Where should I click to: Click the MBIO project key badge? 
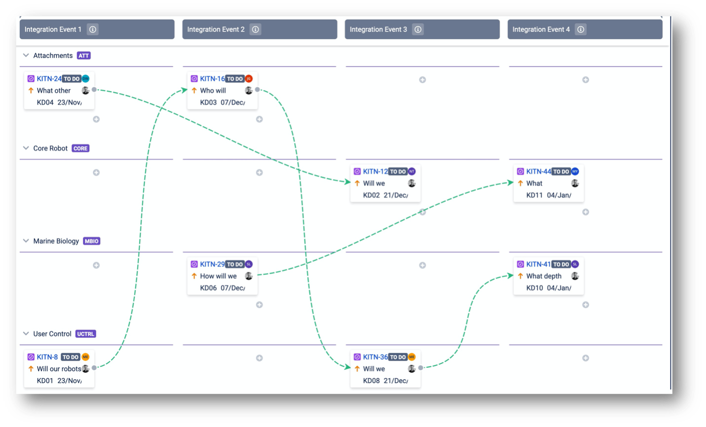pyautogui.click(x=92, y=241)
